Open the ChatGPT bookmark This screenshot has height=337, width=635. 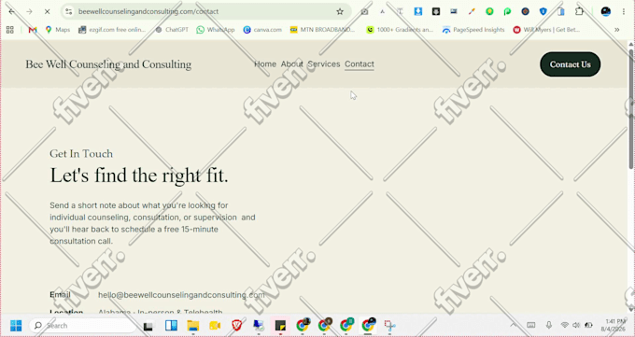(172, 30)
